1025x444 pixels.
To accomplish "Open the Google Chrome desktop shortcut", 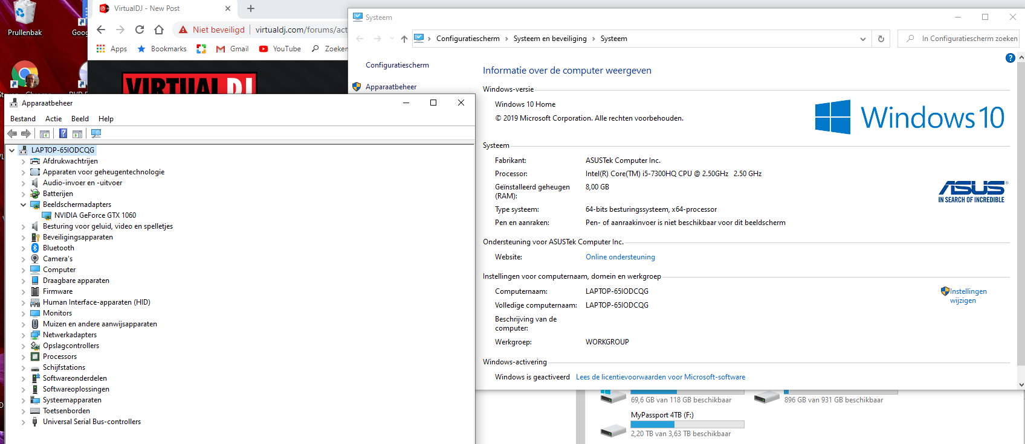I will click(x=25, y=75).
